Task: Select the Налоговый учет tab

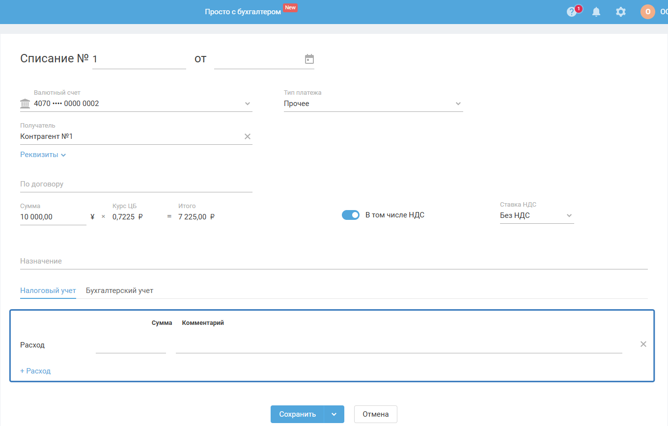Action: pos(48,291)
